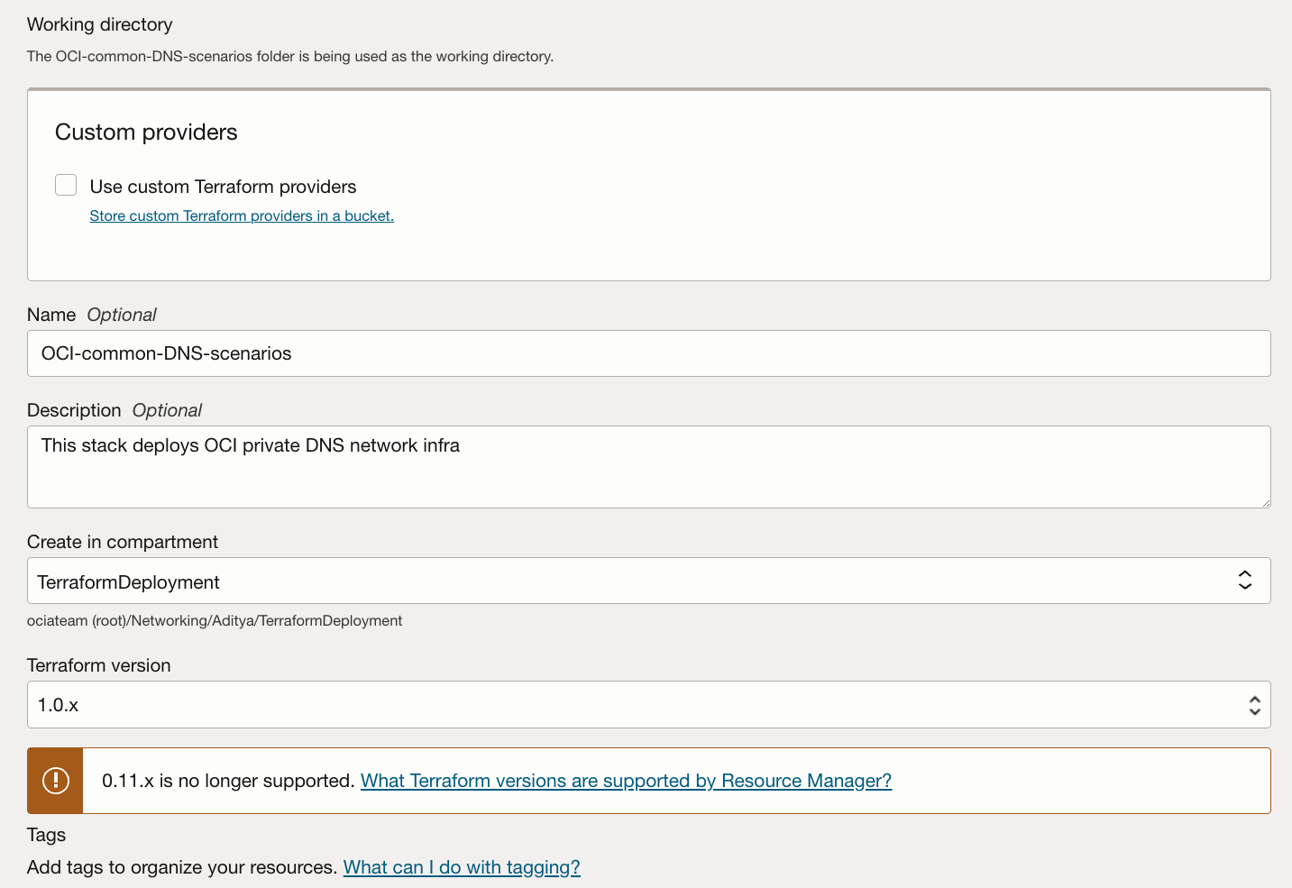Click the Use custom Terraform providers label text
The image size is (1292, 888).
click(x=223, y=187)
